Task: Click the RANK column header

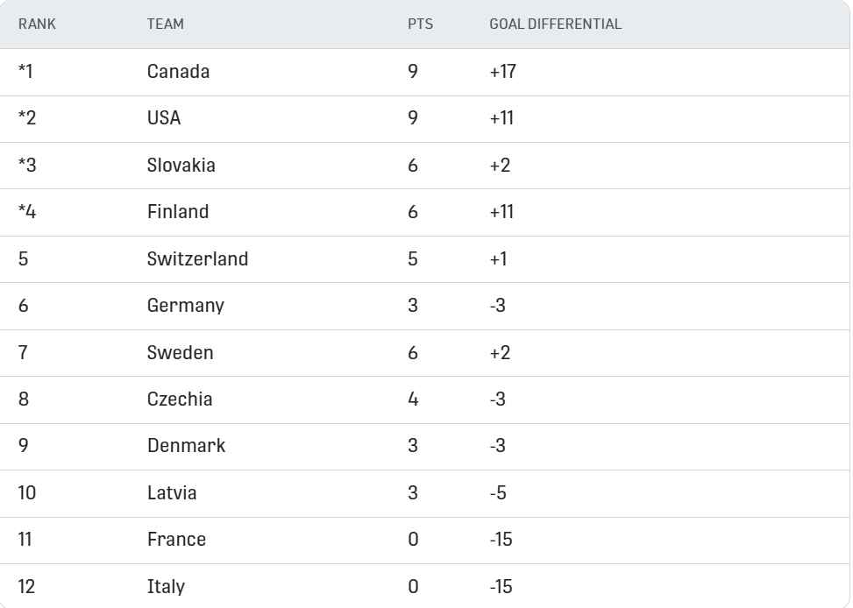Action: click(x=37, y=25)
